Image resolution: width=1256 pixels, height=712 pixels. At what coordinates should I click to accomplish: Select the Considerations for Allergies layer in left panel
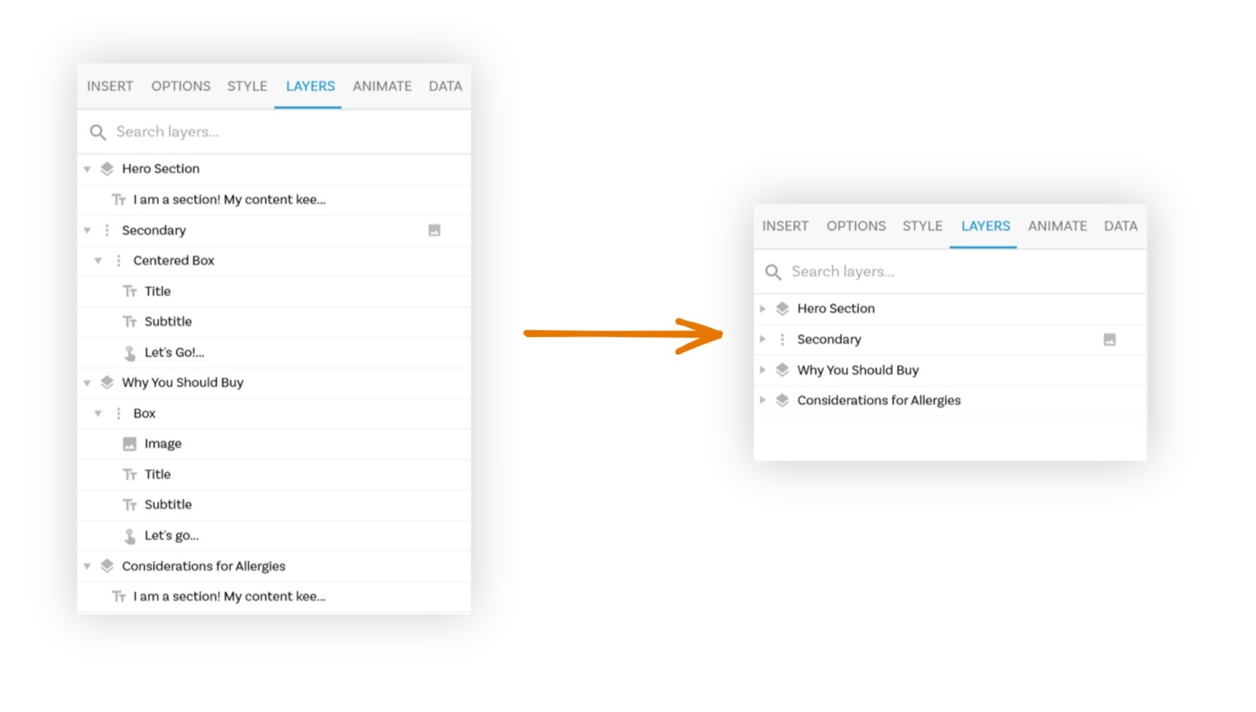[204, 566]
